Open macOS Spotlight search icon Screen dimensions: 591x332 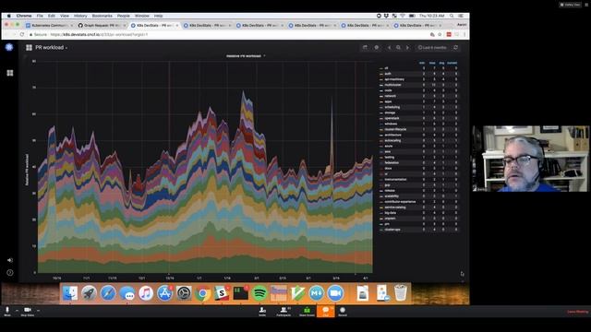pyautogui.click(x=452, y=16)
